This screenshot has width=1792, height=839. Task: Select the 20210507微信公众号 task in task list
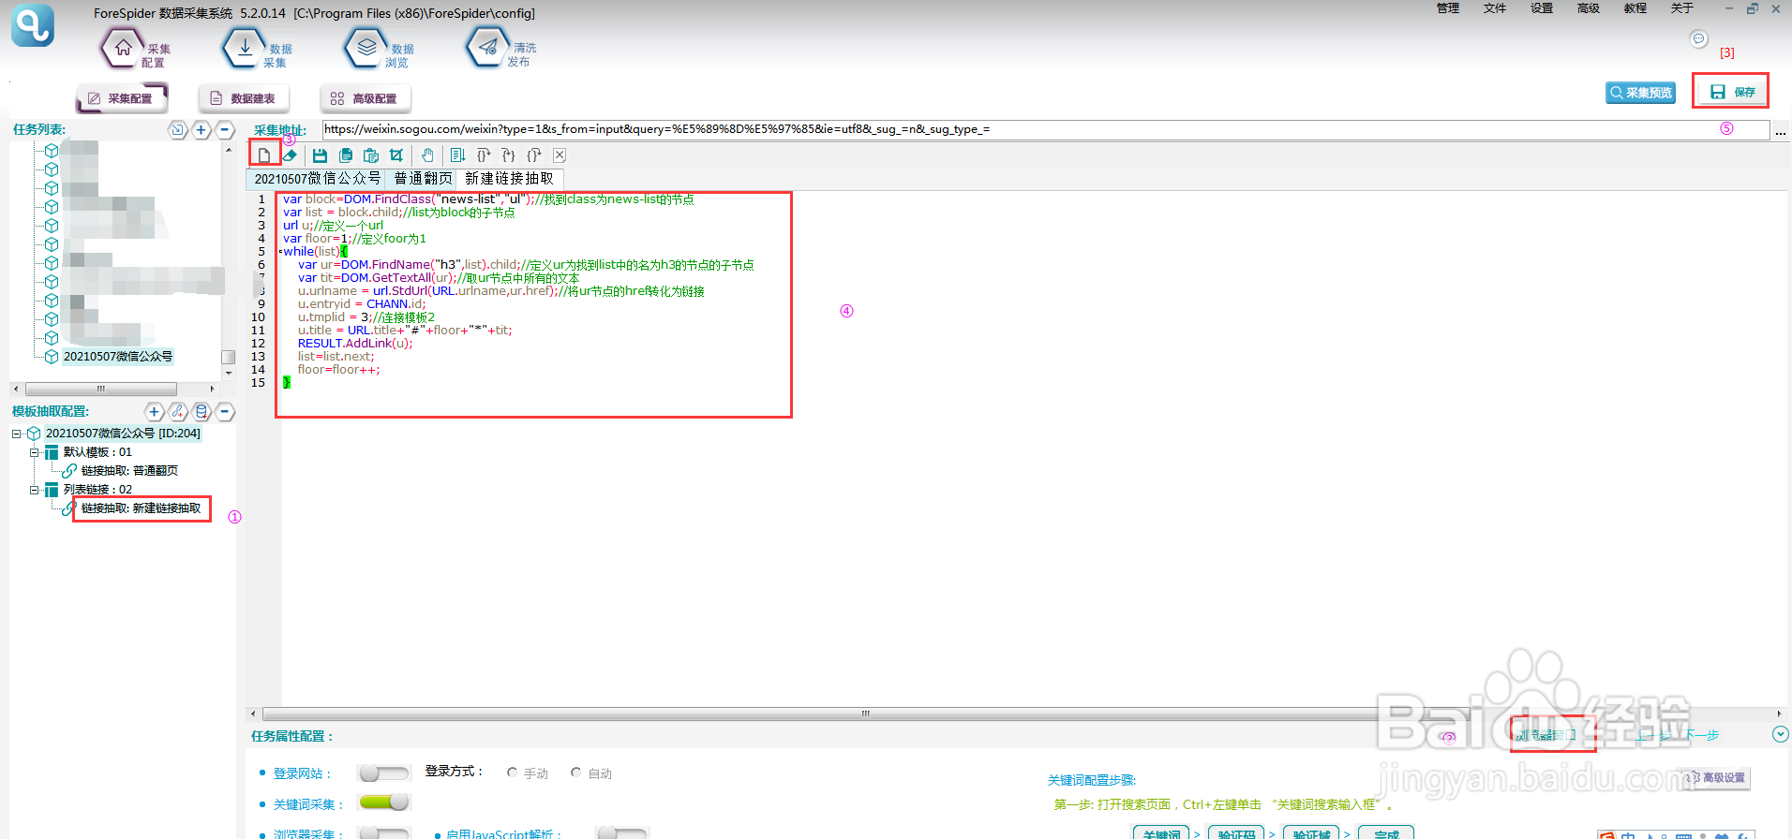tap(118, 357)
